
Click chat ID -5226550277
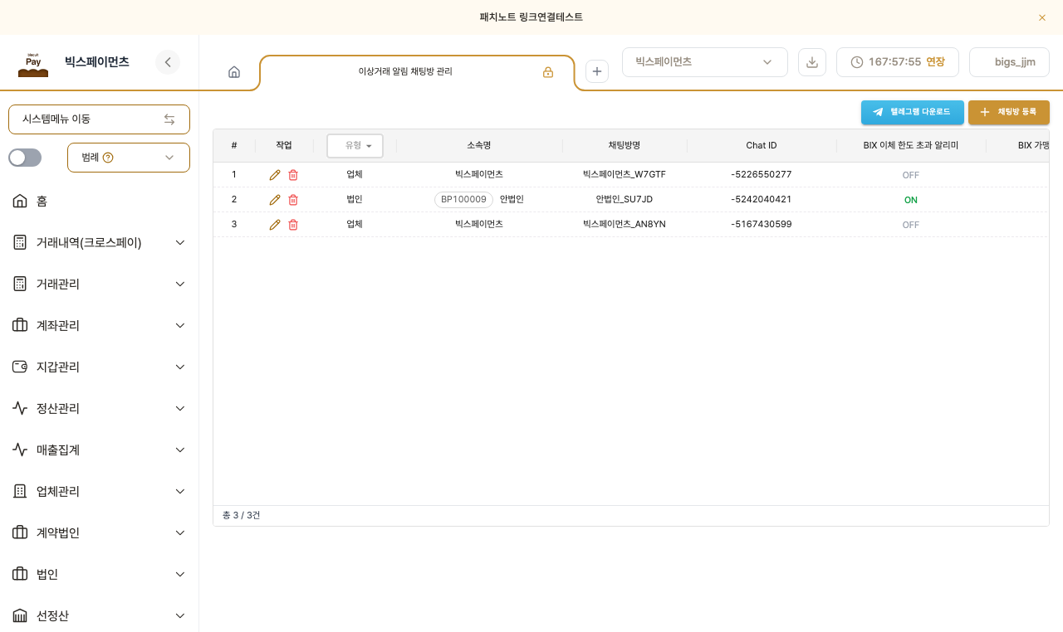click(762, 175)
